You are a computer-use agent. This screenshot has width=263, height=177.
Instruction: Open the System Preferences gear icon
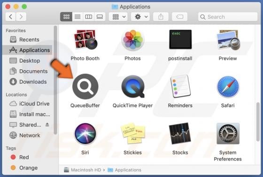pyautogui.click(x=228, y=134)
